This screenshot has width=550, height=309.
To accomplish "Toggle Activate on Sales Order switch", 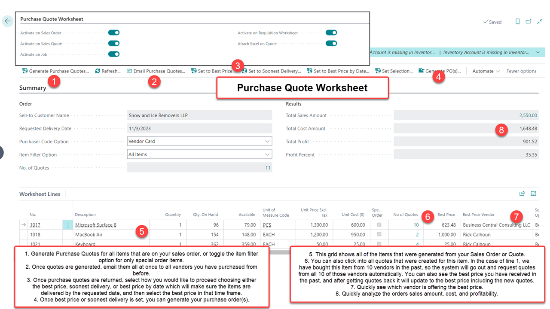I will pos(113,33).
